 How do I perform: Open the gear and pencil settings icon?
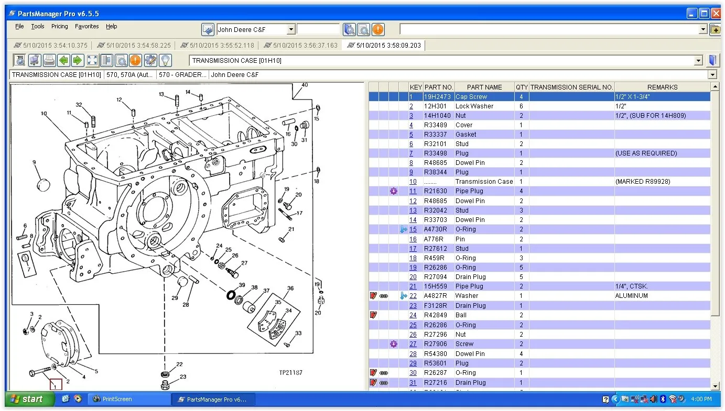click(x=150, y=60)
